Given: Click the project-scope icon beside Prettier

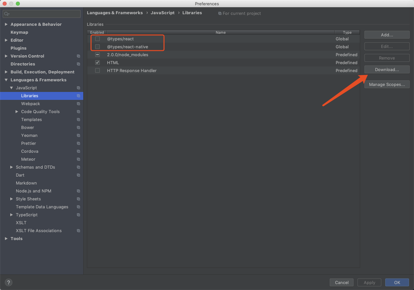Looking at the screenshot, I should pos(78,144).
